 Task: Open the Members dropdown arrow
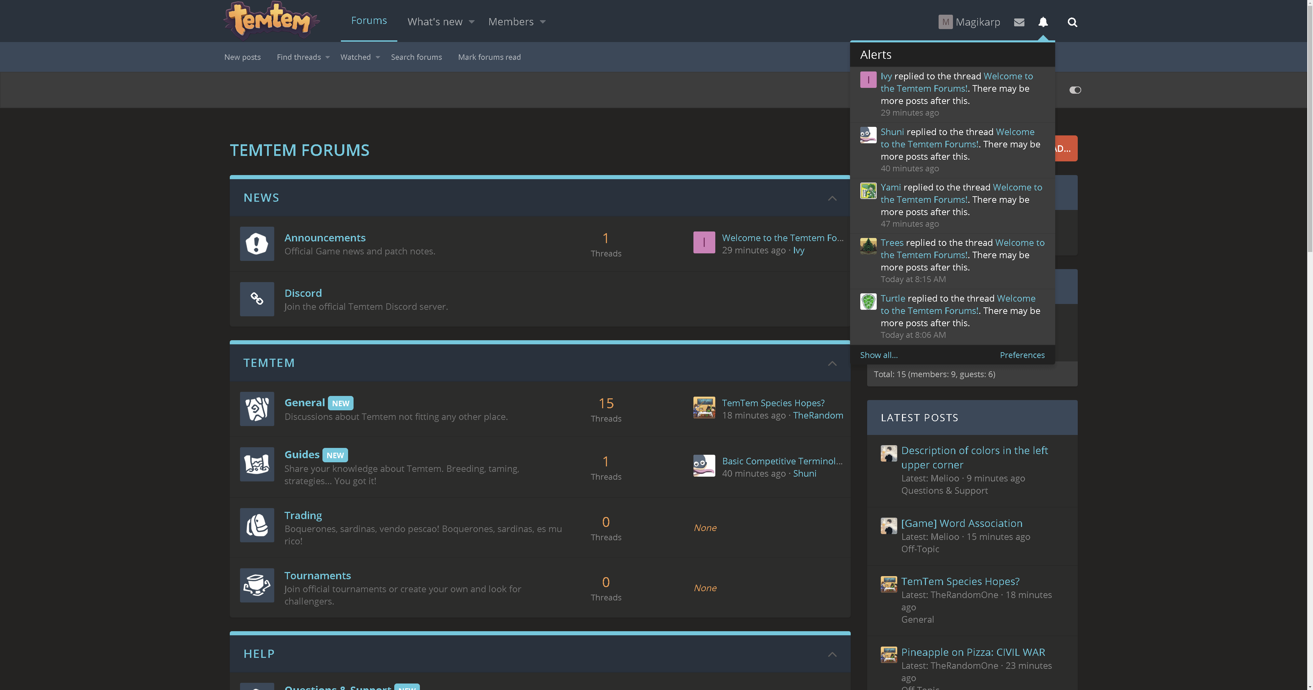tap(542, 22)
